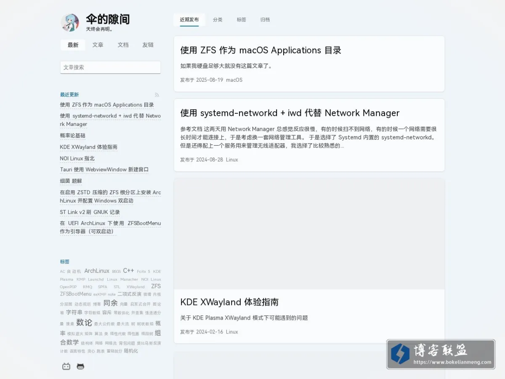Open sidebar link Tauri 使用 WebviewWindow 新建窗口
505x379 pixels.
[104, 170]
